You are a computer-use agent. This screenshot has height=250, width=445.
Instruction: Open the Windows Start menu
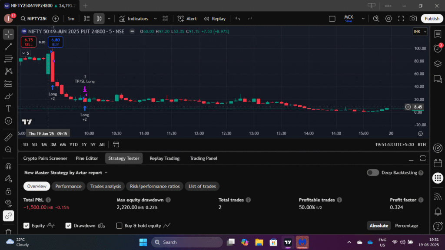click(143, 242)
